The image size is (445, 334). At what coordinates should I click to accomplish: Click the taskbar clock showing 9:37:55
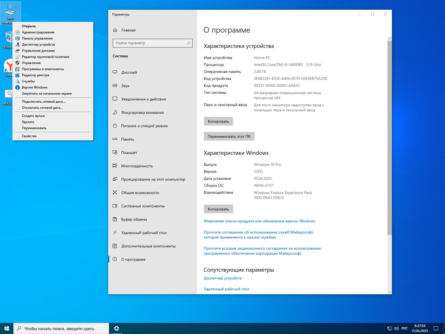(420, 328)
